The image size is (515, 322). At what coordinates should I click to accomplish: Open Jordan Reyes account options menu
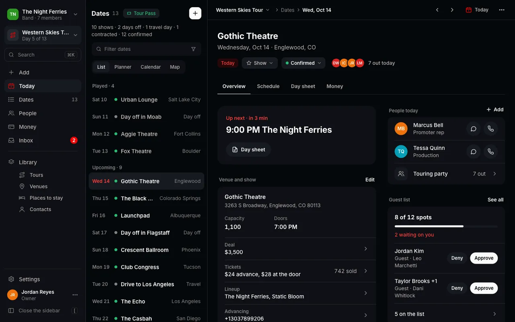pyautogui.click(x=75, y=295)
